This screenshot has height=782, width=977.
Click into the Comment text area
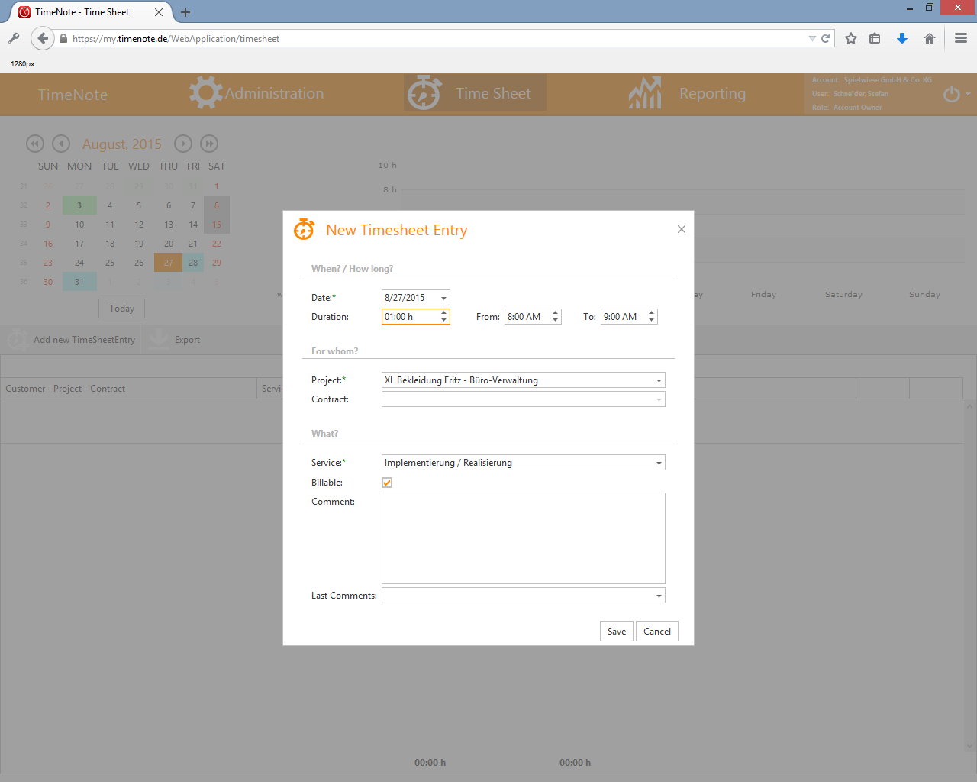point(523,538)
